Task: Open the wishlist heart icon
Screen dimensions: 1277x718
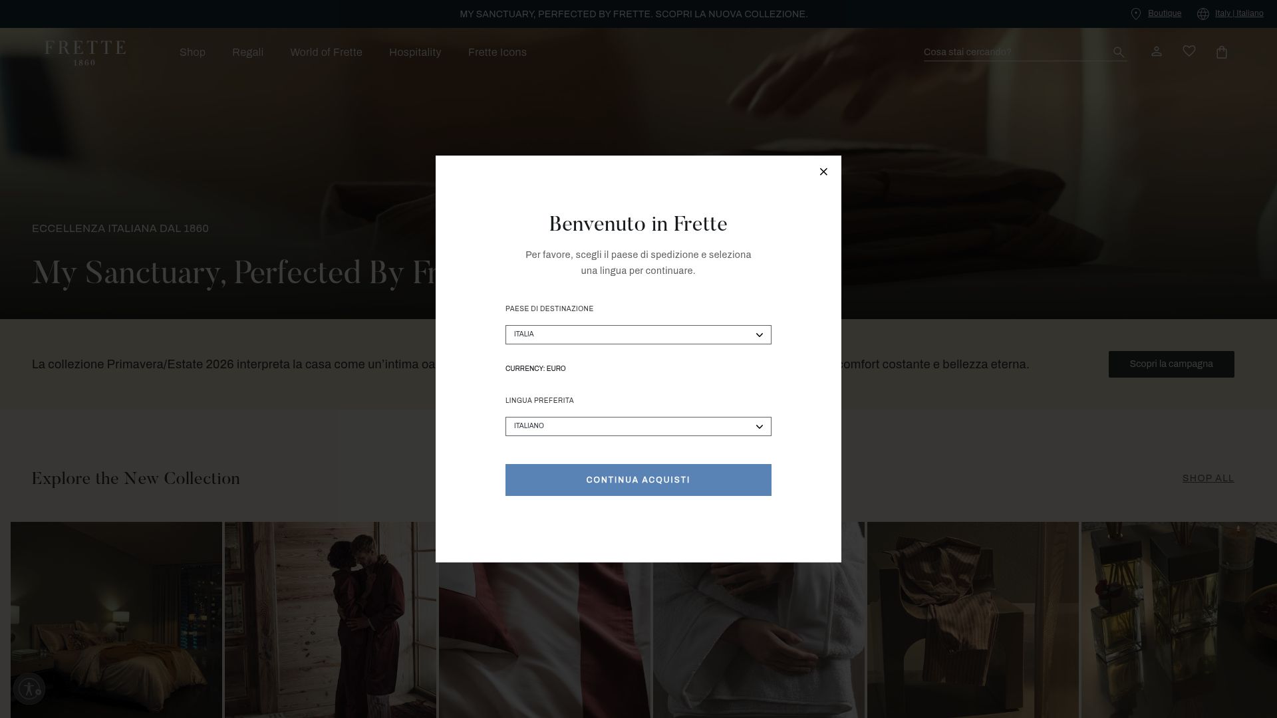Action: pyautogui.click(x=1189, y=51)
